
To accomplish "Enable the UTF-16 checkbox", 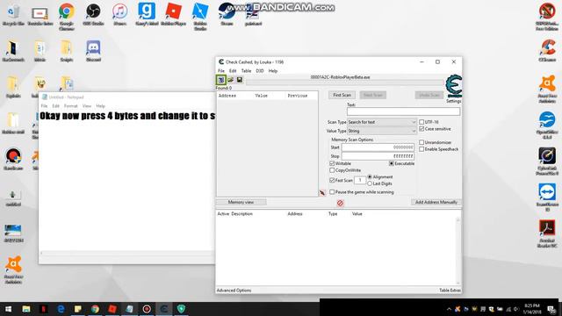I will pos(421,122).
